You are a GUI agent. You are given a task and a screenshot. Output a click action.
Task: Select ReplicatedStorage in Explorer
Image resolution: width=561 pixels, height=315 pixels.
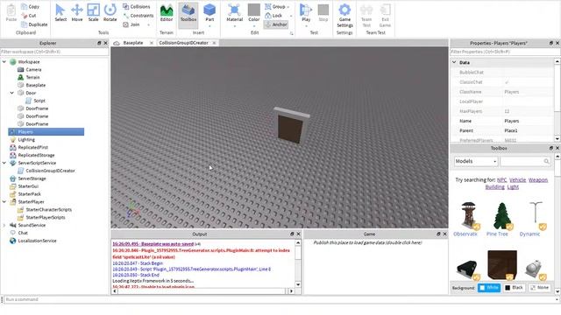[36, 156]
